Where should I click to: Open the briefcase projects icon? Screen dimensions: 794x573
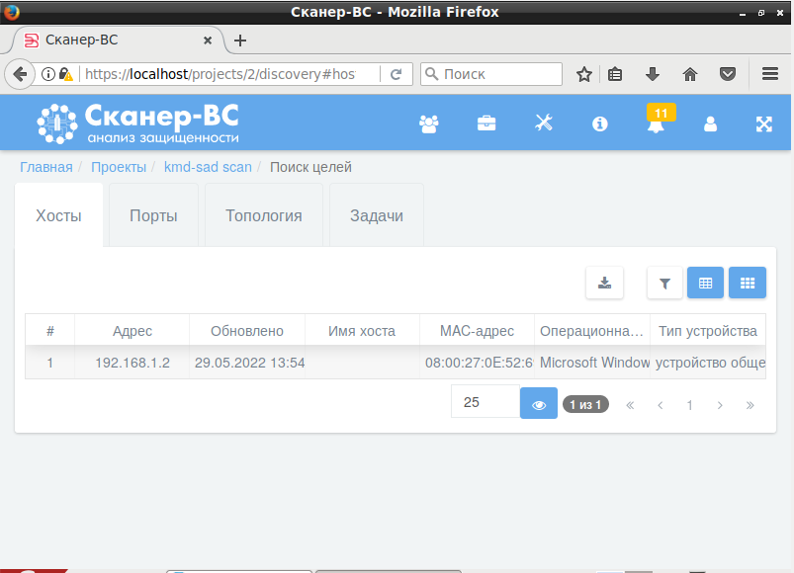pos(486,123)
